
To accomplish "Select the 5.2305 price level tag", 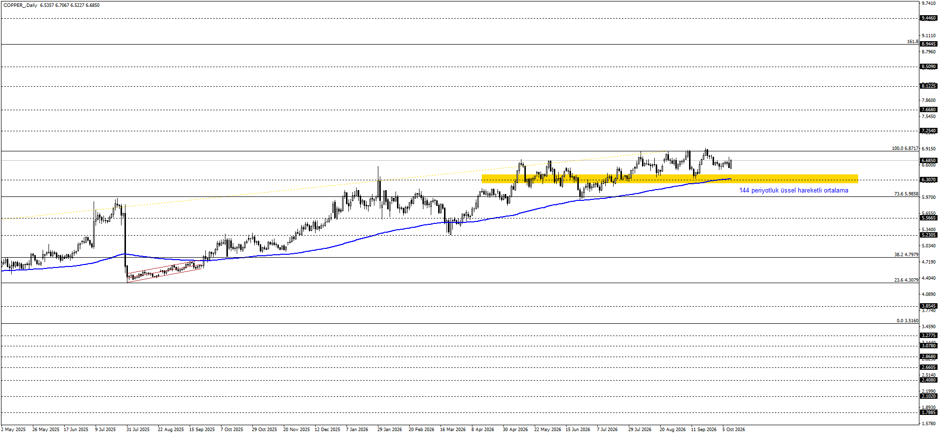I will coord(929,235).
